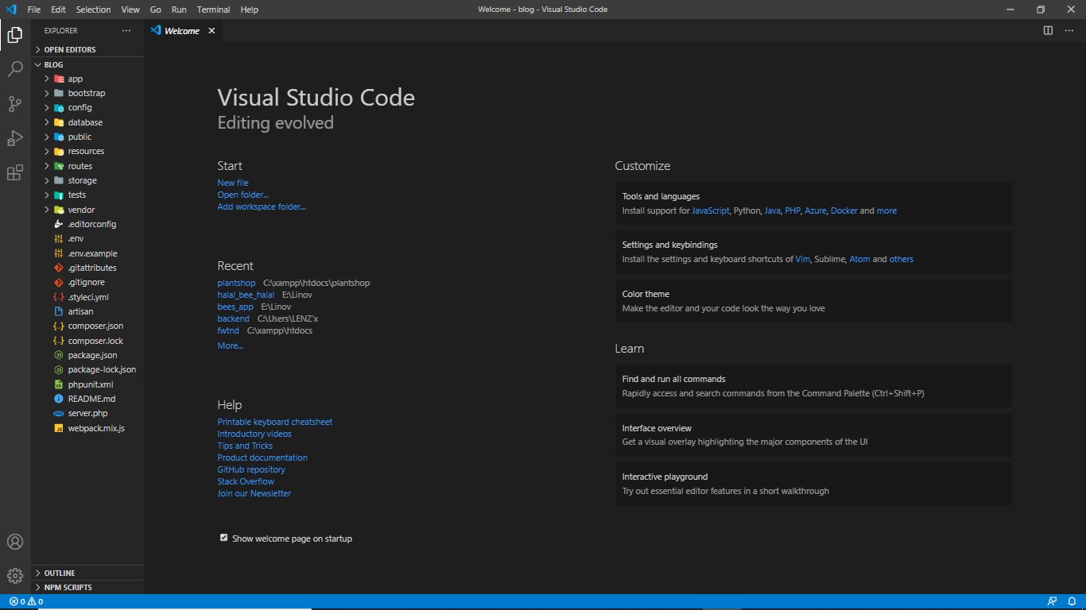
Task: Open the GitHub repository link
Action: click(251, 469)
